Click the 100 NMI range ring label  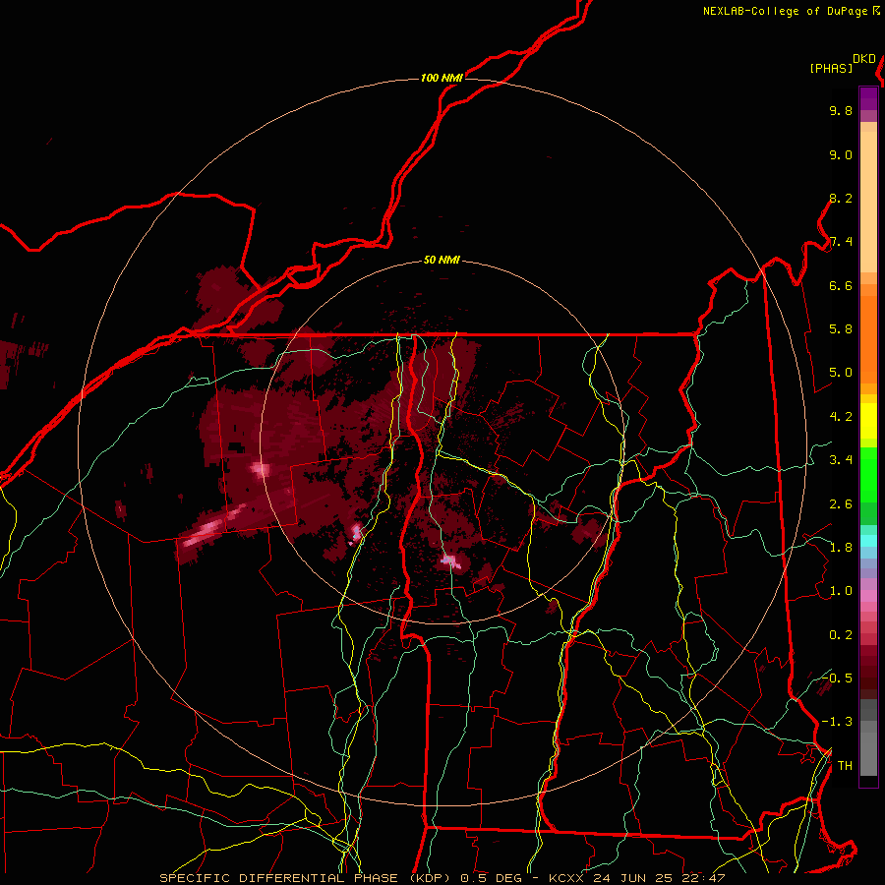click(442, 78)
